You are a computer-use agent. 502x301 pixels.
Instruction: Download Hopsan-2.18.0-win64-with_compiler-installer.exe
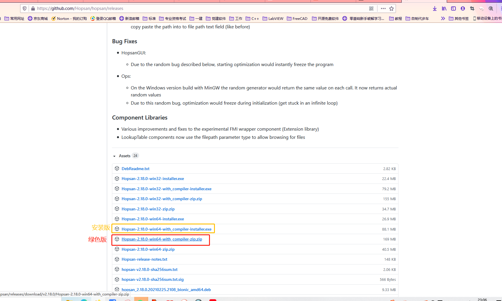pos(167,229)
